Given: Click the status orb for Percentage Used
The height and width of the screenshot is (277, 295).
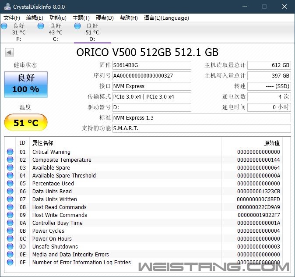Looking at the screenshot, I should click(10, 183).
